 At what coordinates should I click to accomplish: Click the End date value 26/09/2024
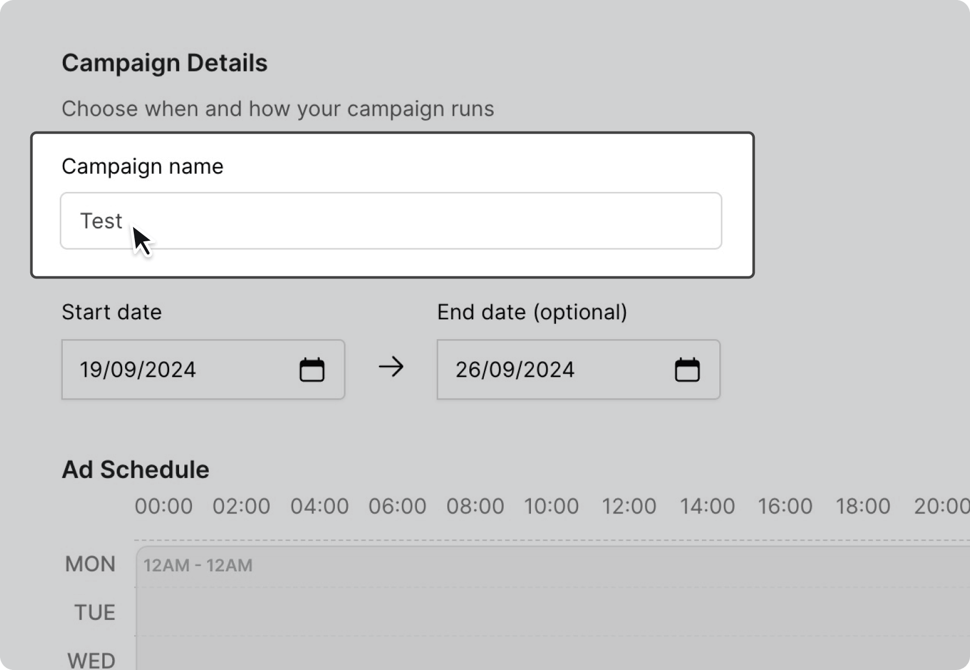point(515,370)
